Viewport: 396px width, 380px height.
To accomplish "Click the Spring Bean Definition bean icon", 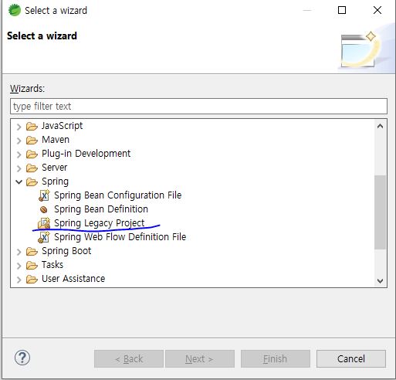I will click(x=44, y=209).
